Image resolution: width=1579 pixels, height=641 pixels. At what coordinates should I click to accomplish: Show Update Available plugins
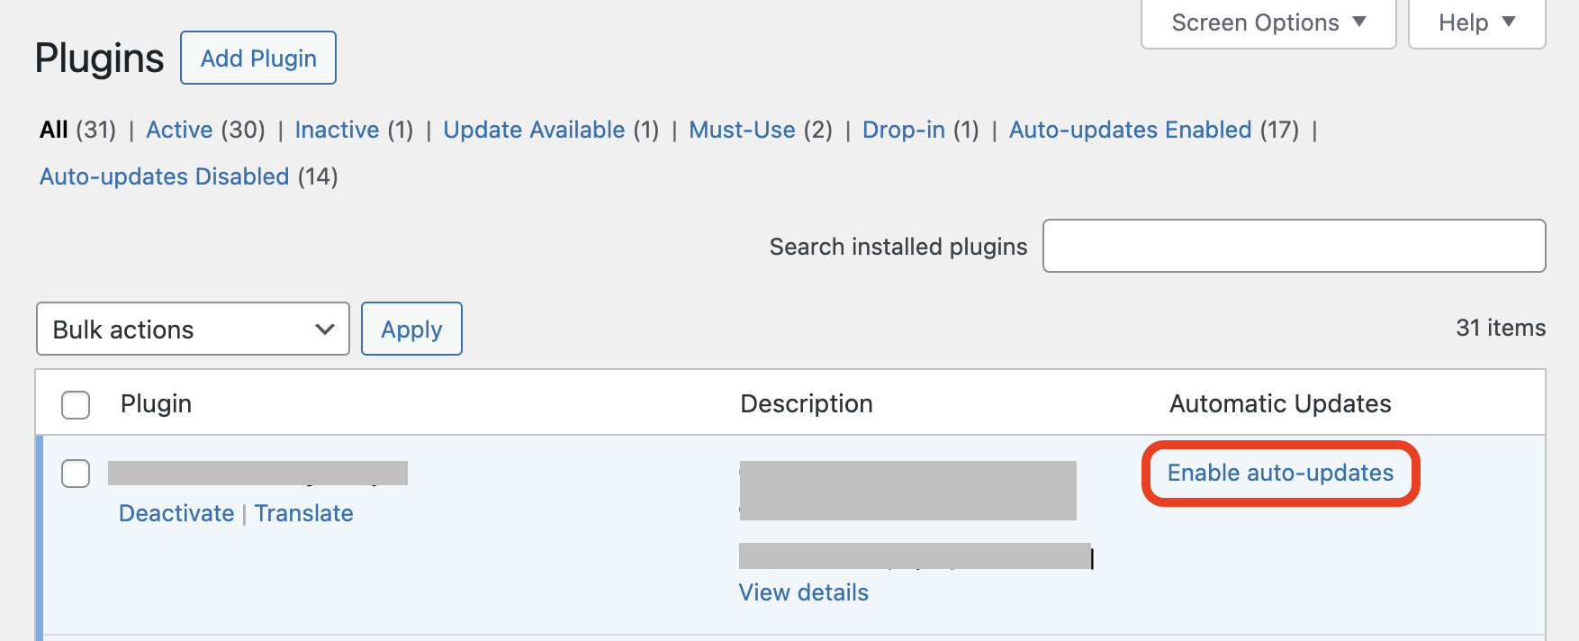[534, 130]
